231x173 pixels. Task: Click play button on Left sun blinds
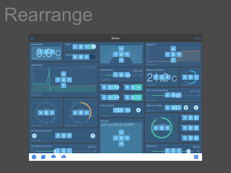139,110
